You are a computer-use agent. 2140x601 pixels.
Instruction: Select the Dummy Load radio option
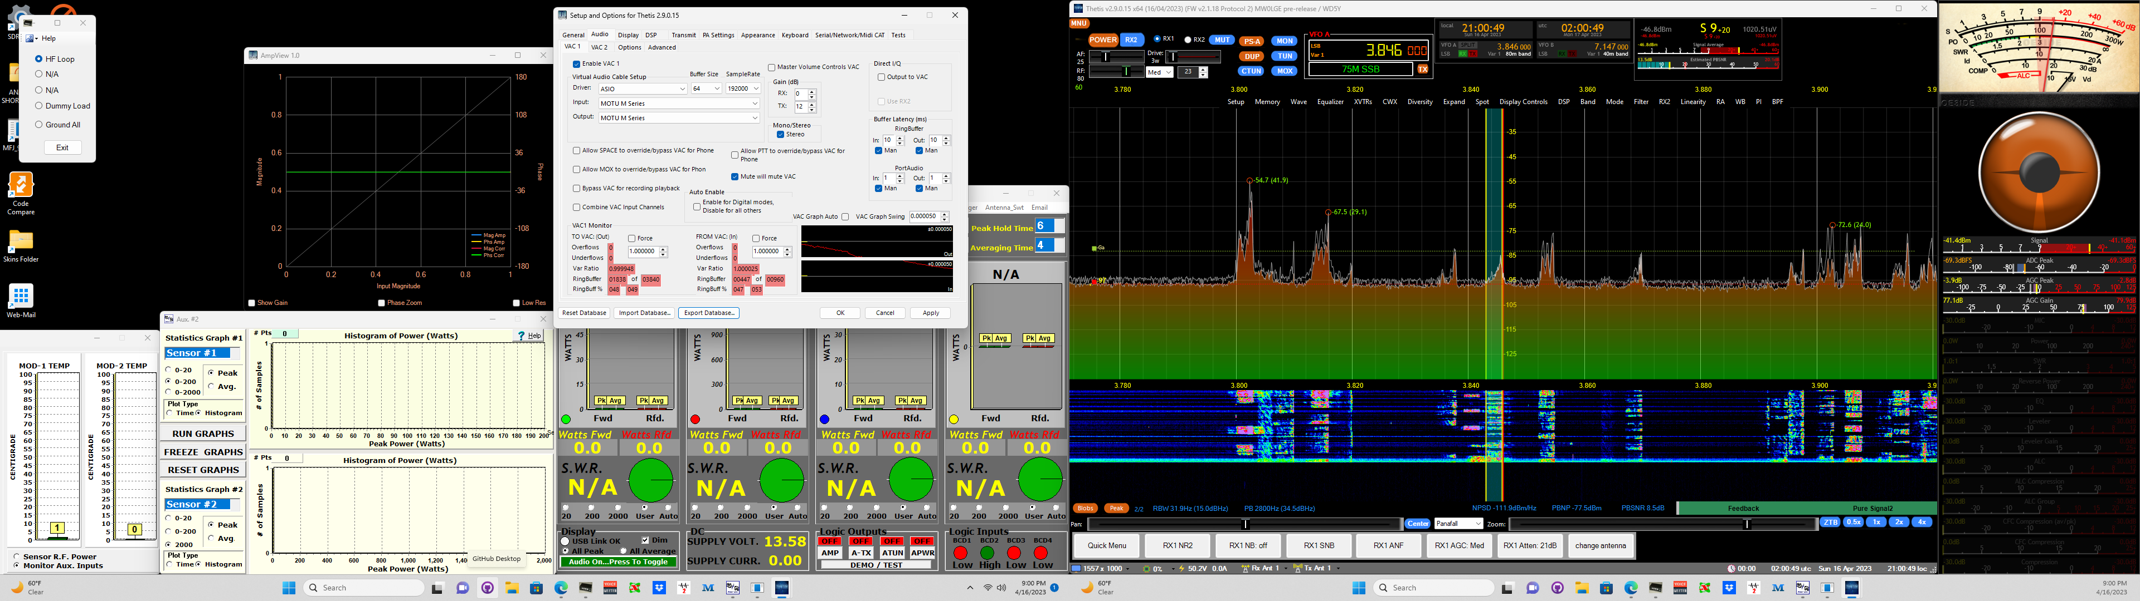tap(39, 106)
